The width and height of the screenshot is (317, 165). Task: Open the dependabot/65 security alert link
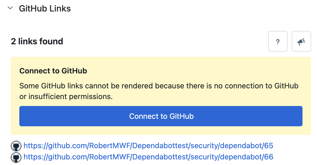[x=148, y=146]
